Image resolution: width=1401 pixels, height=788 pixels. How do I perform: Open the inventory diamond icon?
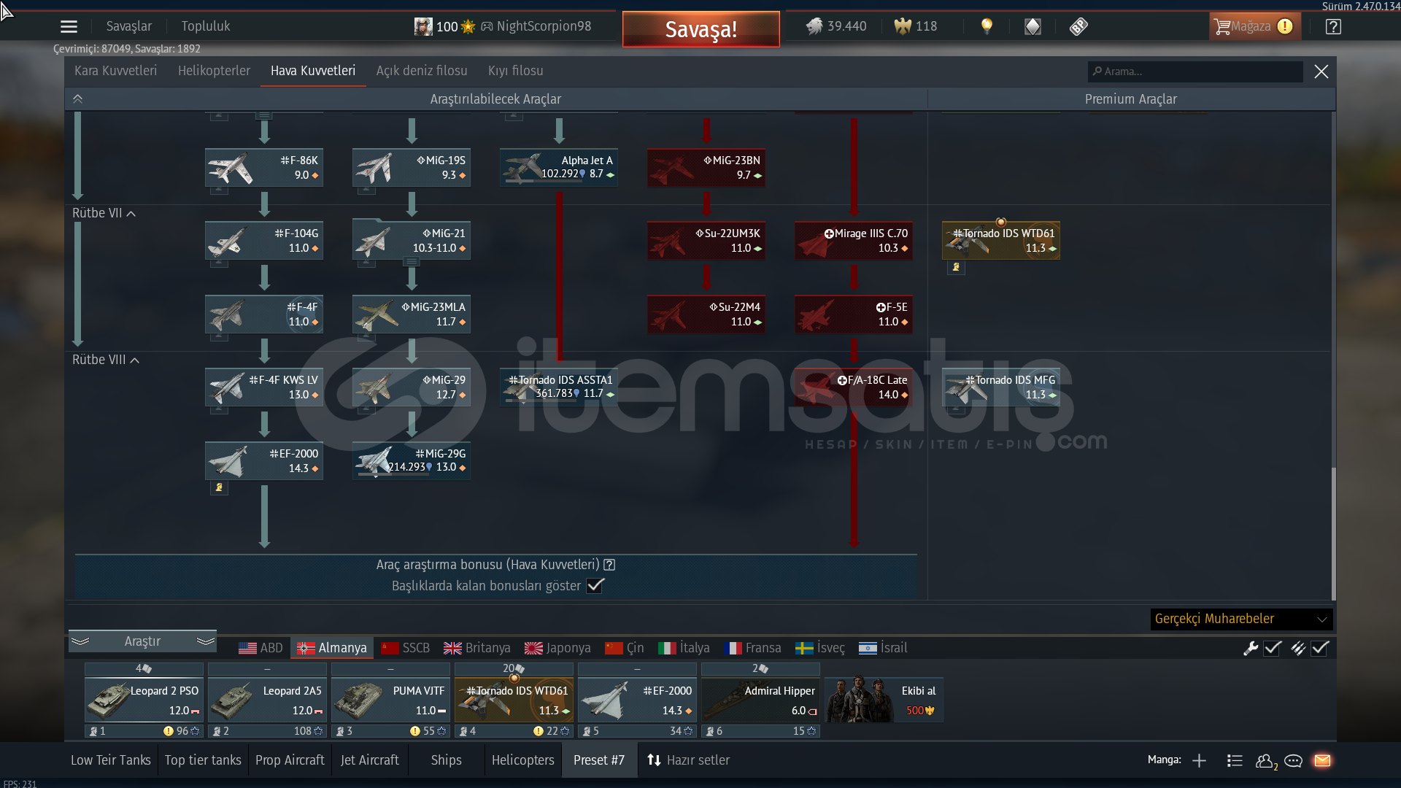tap(1033, 27)
